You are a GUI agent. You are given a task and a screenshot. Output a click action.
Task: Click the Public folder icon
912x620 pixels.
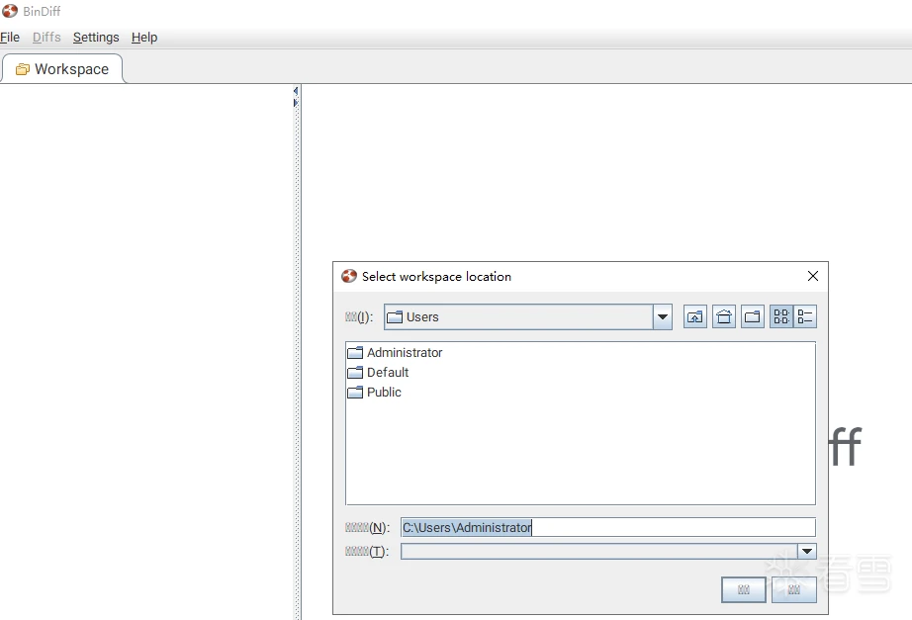355,393
